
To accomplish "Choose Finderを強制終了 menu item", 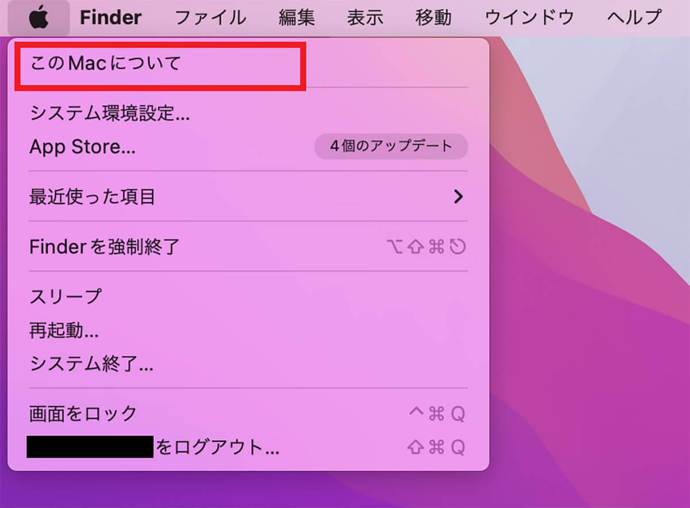I will click(x=248, y=247).
